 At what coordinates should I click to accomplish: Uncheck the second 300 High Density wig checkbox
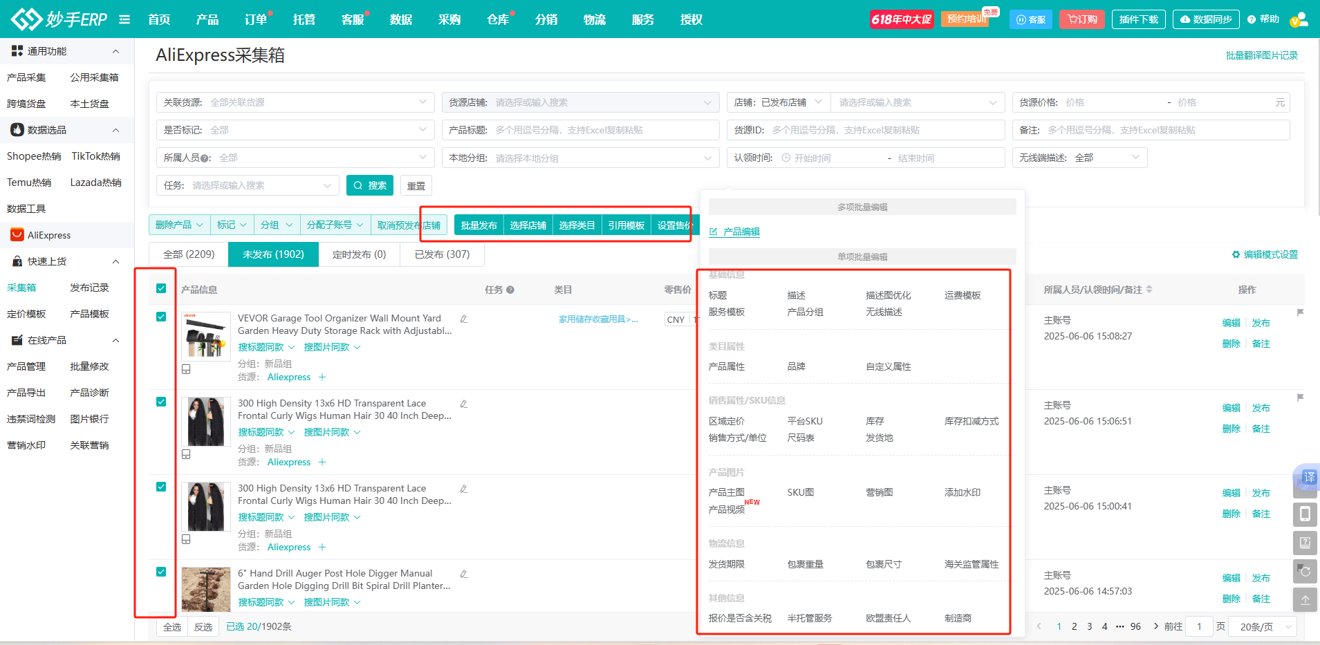[161, 487]
